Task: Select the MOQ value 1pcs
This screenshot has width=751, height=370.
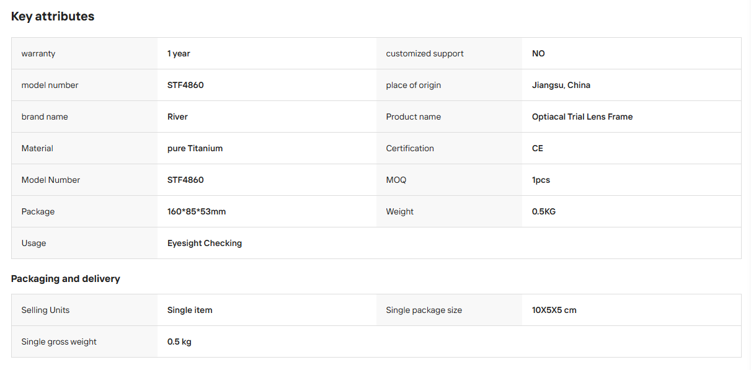Action: [541, 180]
